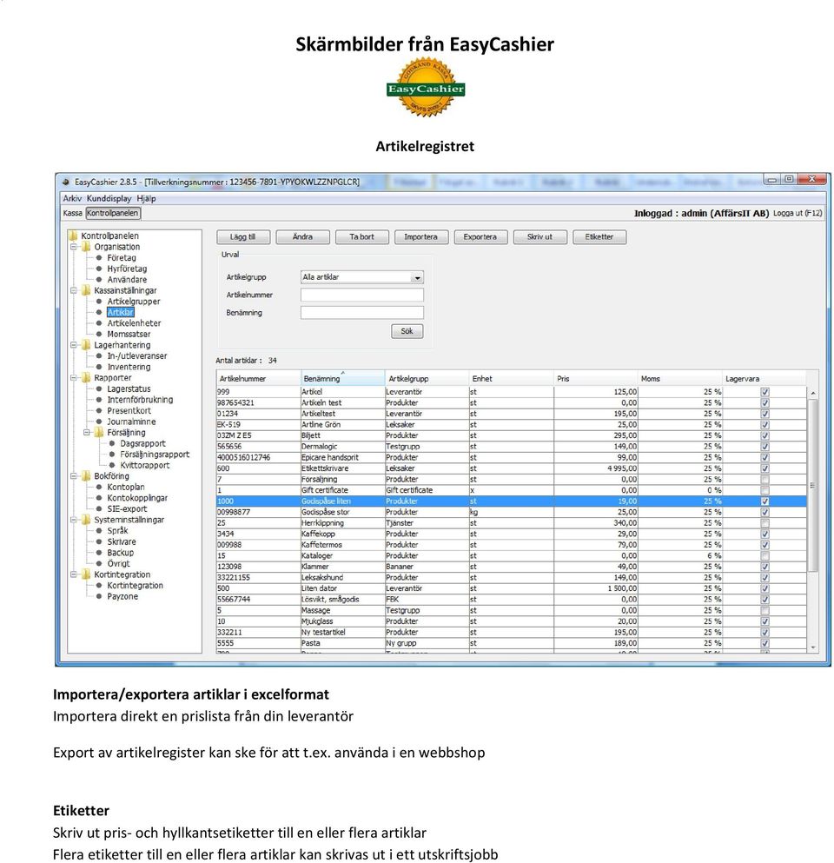Screen dimensions: 834x863
Task: Collapse the Bokföring tree node
Action: pos(74,476)
